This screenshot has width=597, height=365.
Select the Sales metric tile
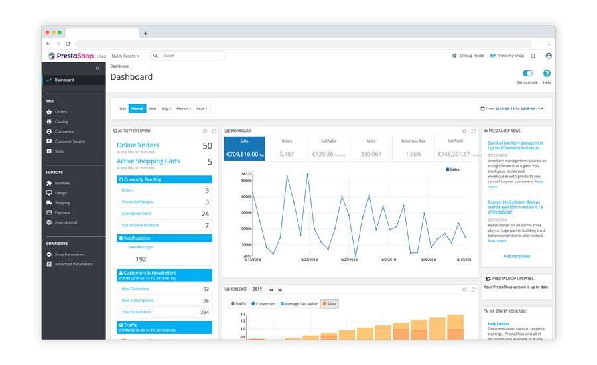(244, 149)
